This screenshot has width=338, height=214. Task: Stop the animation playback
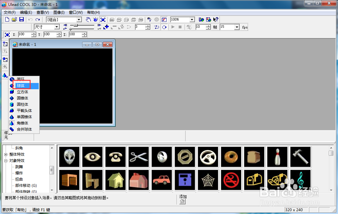point(180,27)
